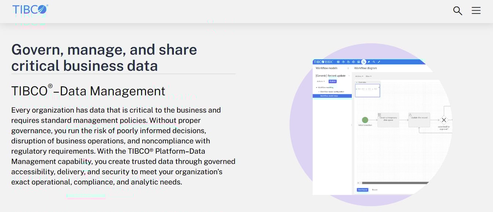Open the Actions dropdown under Record update

pos(321,81)
